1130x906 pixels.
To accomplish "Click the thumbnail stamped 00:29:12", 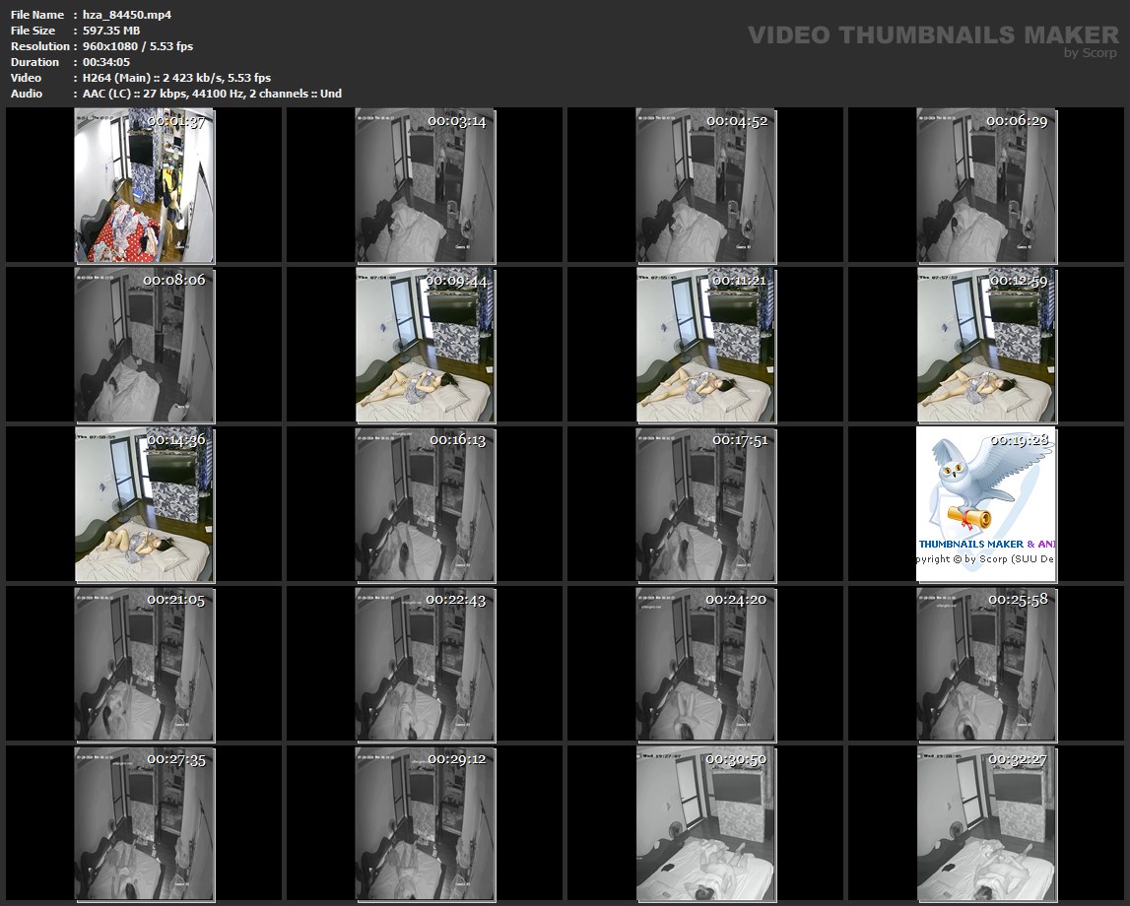I will (x=425, y=823).
